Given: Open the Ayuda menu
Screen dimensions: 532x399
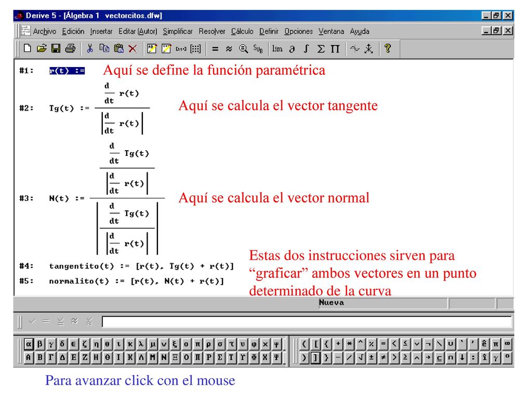Looking at the screenshot, I should [x=360, y=31].
